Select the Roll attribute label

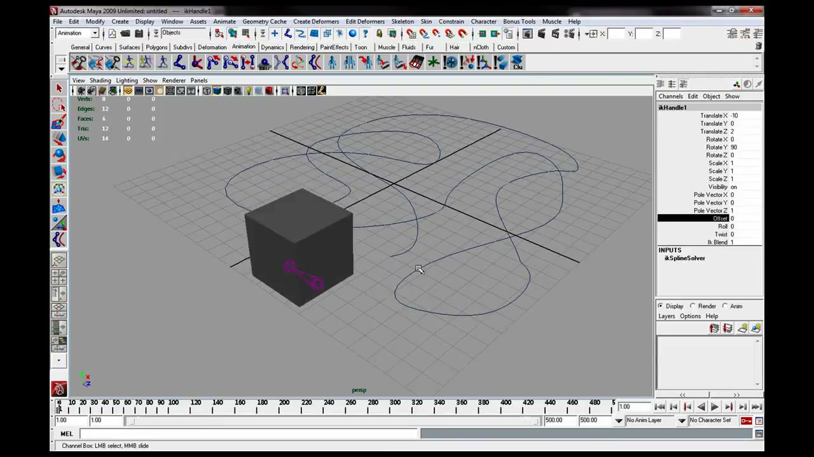pos(723,227)
